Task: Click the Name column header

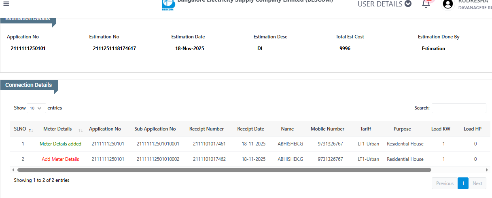Action: 287,129
